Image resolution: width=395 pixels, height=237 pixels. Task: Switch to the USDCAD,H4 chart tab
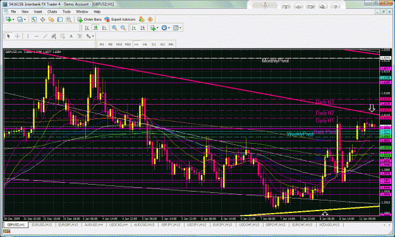(x=118, y=225)
